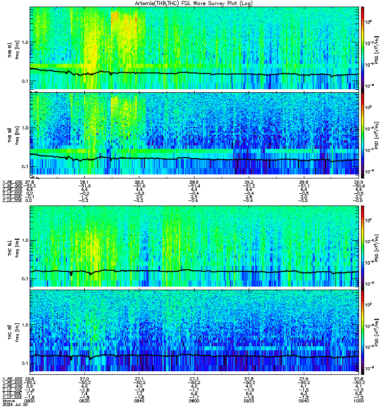Click the THC X position value 27.3
The height and width of the screenshot is (408, 383).
pos(194,379)
